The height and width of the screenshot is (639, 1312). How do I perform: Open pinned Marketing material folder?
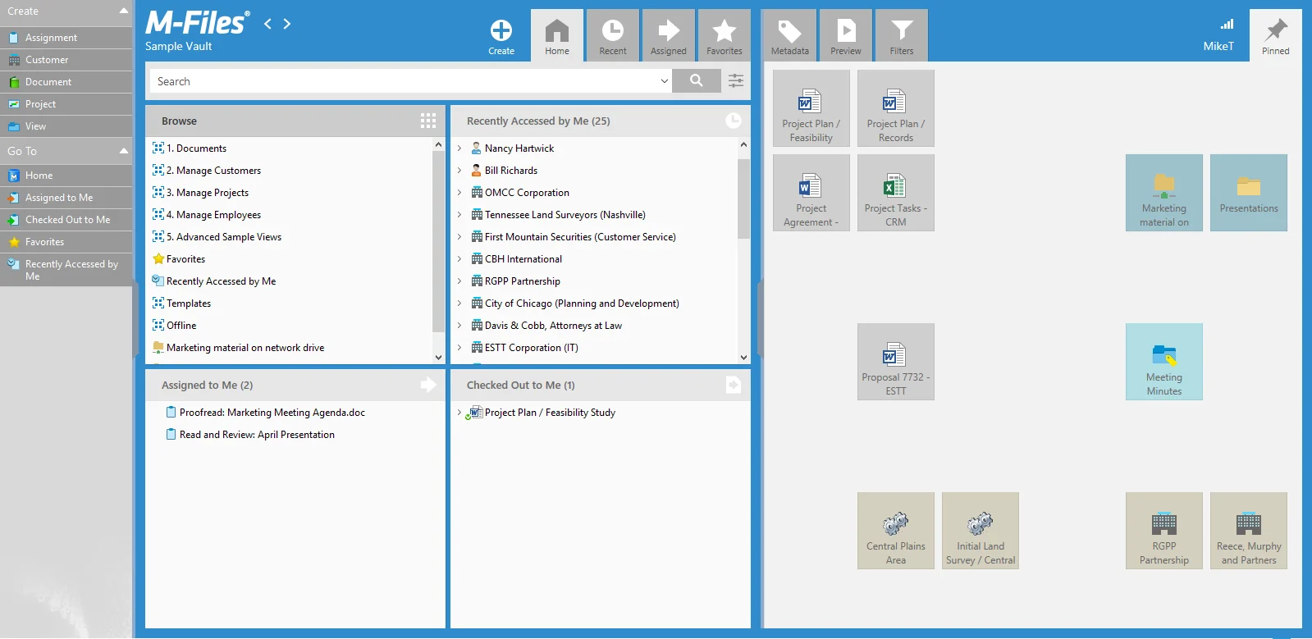pos(1164,193)
